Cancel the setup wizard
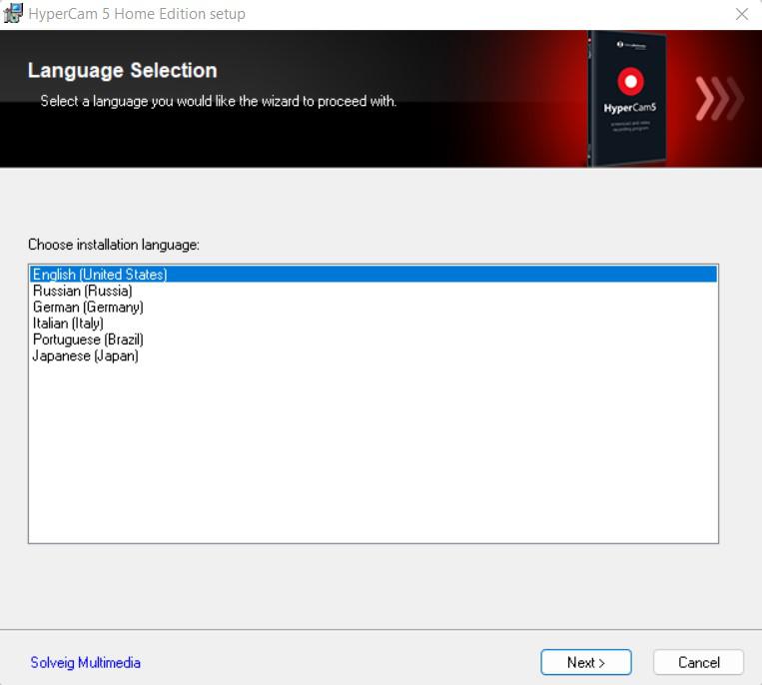Screen dimensions: 762x685 click(698, 662)
